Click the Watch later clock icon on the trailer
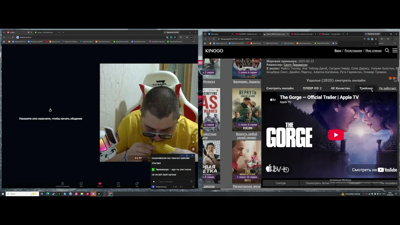 pyautogui.click(x=286, y=170)
